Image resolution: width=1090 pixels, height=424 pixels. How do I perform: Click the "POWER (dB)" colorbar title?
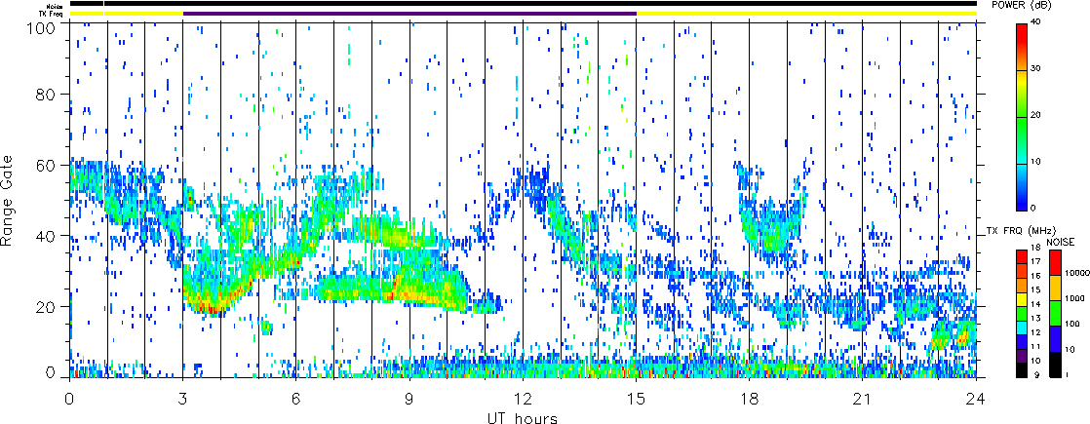click(1022, 6)
